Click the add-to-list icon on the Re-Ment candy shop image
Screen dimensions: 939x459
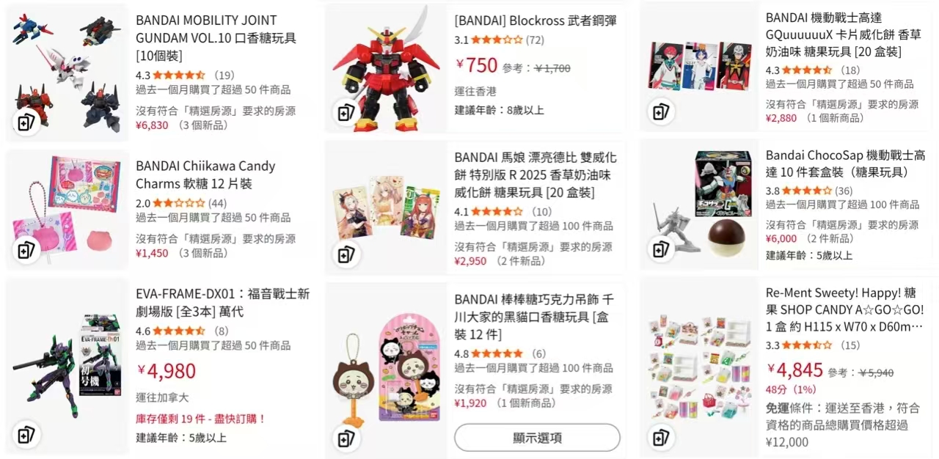tap(661, 438)
